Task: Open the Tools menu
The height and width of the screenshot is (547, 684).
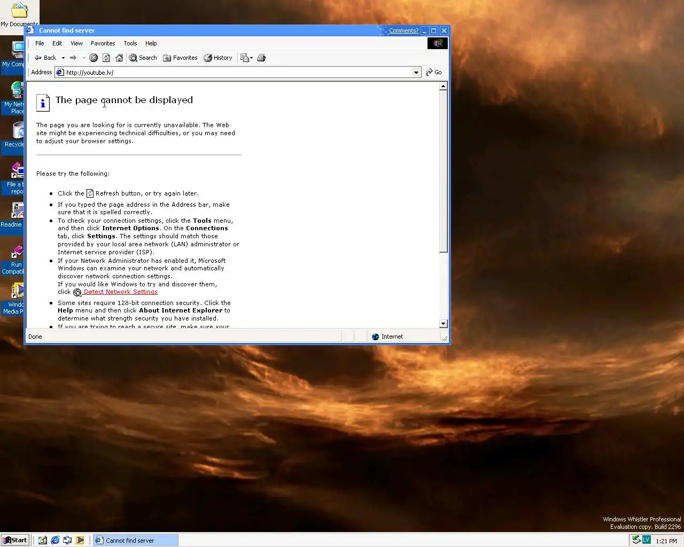Action: coord(130,43)
